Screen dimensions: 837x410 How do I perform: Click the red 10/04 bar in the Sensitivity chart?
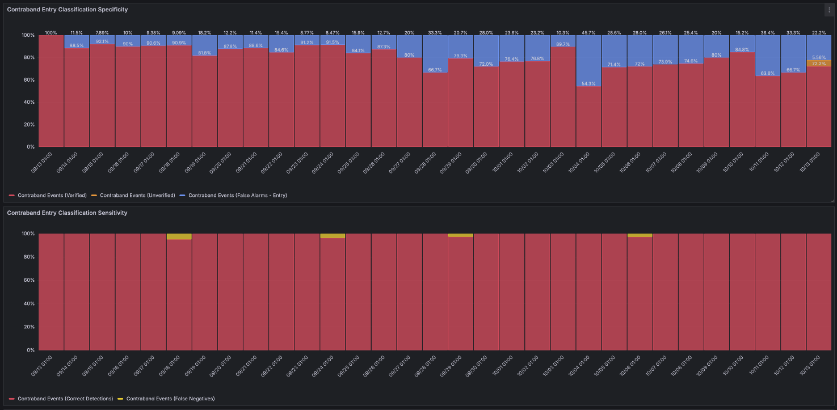[588, 291]
